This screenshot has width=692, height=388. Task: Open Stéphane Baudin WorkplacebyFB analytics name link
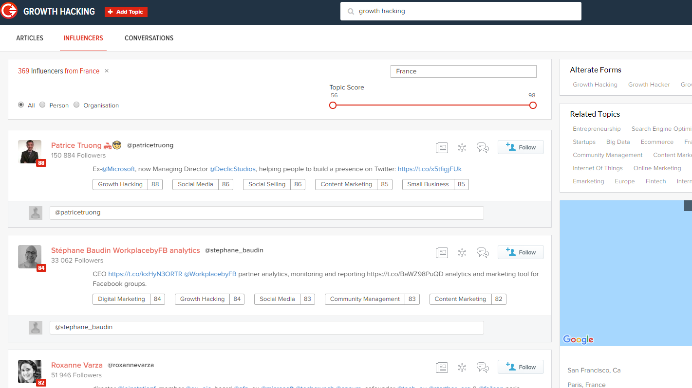click(x=126, y=250)
